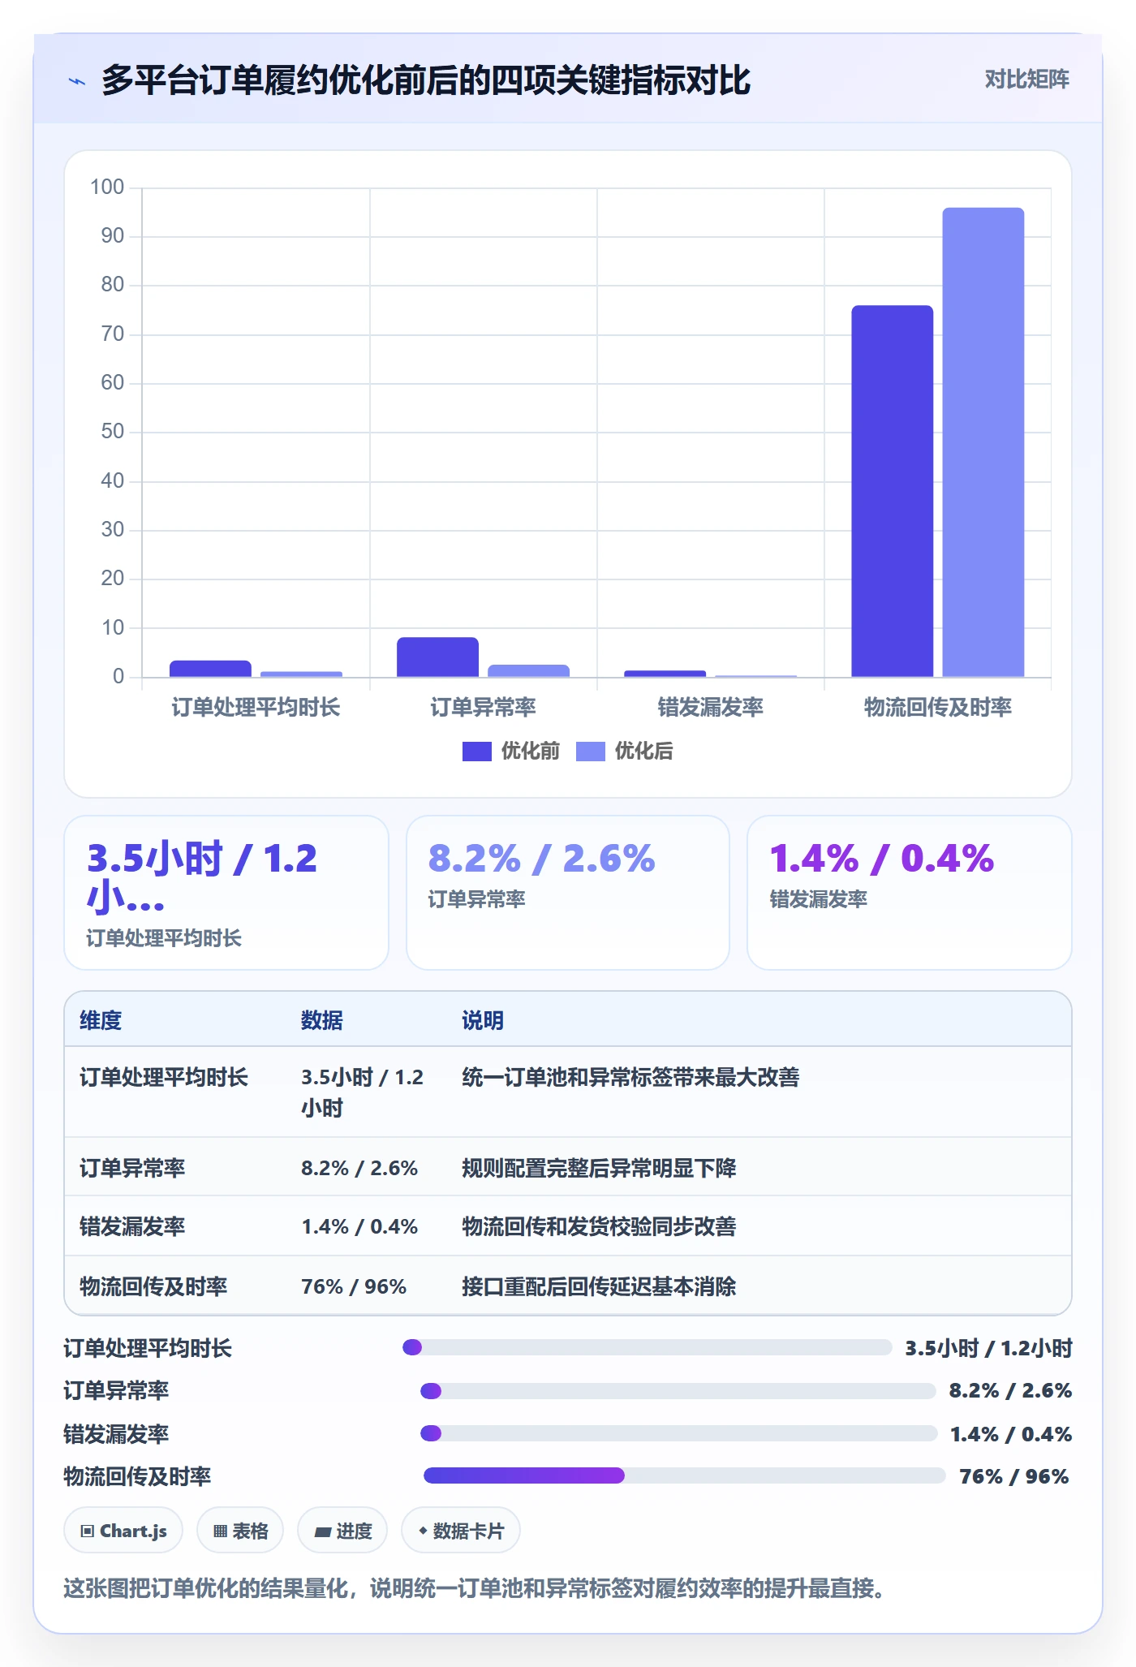Select progress value text 3.5小时 / 1.2小时
The height and width of the screenshot is (1667, 1136).
pos(988,1348)
